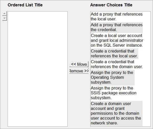
Task: Click the move-up arrow beside Ordered List
Action: point(5,14)
